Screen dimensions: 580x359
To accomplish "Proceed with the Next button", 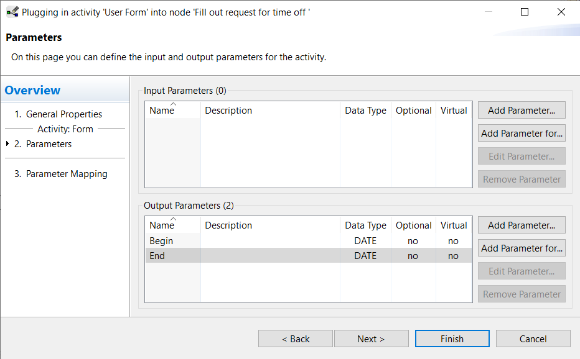I will (x=372, y=339).
